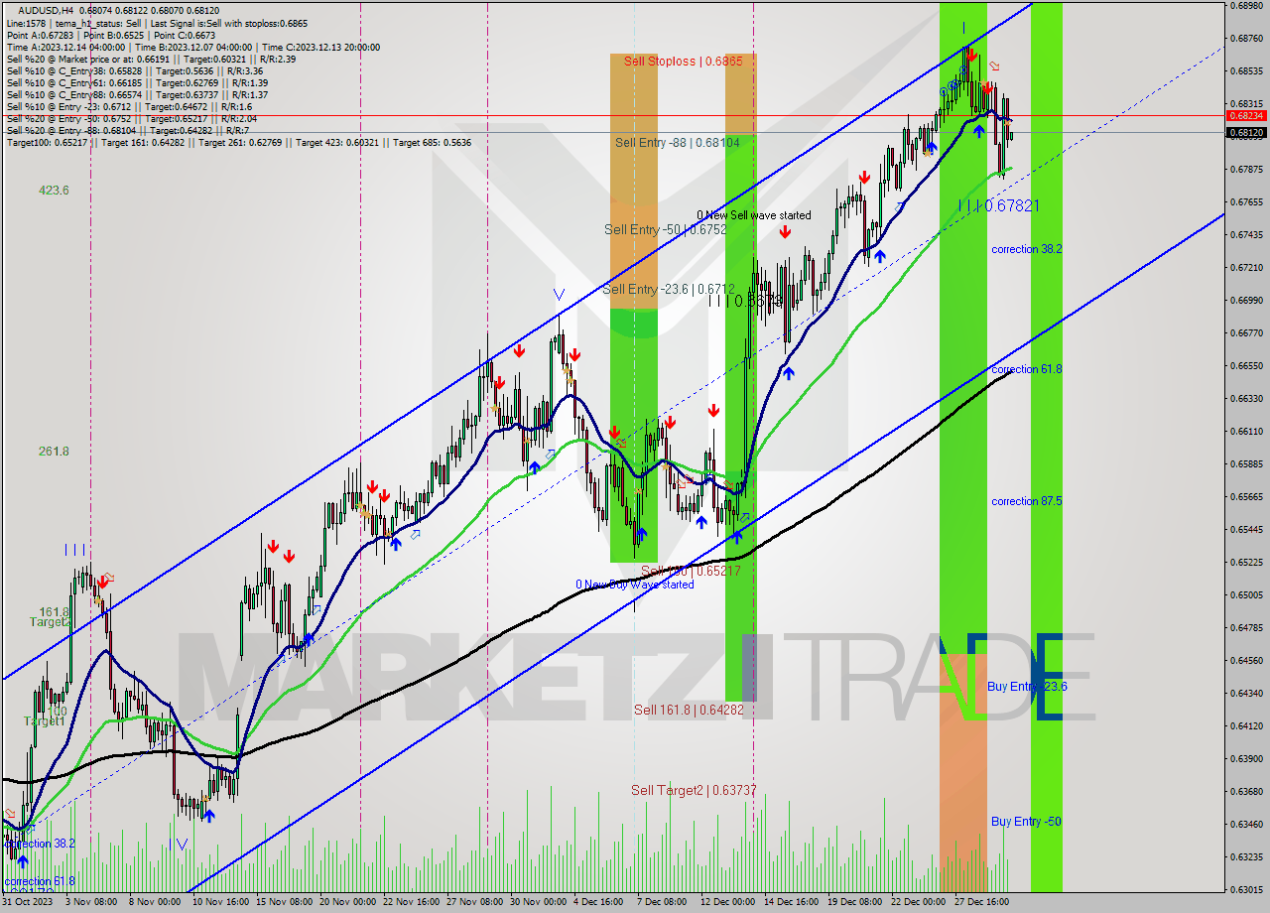Viewport: 1270px width, 913px height.
Task: Select 'Sell %10 @ C_Entry61: 0.66185' row
Action: click(x=135, y=82)
